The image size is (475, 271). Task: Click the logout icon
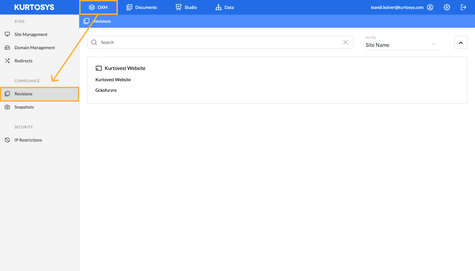pyautogui.click(x=464, y=7)
